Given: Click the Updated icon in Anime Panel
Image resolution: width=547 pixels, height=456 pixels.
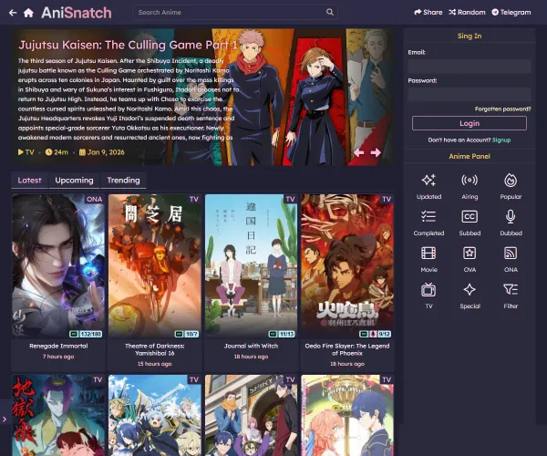Looking at the screenshot, I should [428, 180].
